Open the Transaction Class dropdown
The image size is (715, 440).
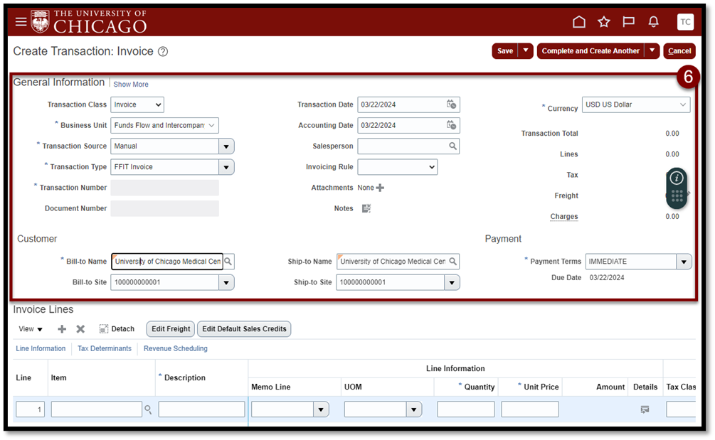pyautogui.click(x=137, y=104)
